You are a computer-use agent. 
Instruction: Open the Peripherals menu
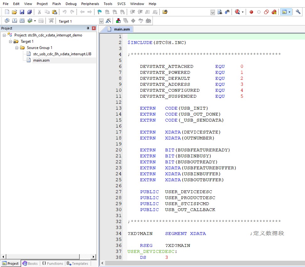[x=90, y=4]
